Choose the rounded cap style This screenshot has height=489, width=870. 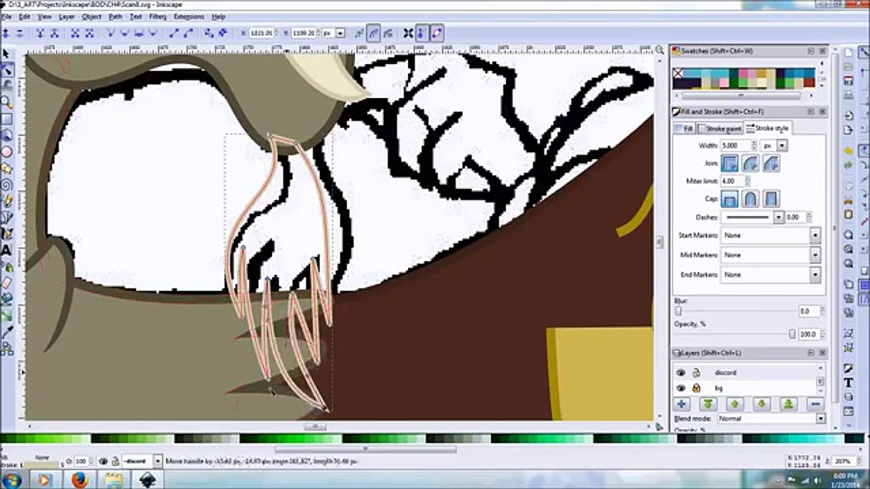click(x=750, y=199)
